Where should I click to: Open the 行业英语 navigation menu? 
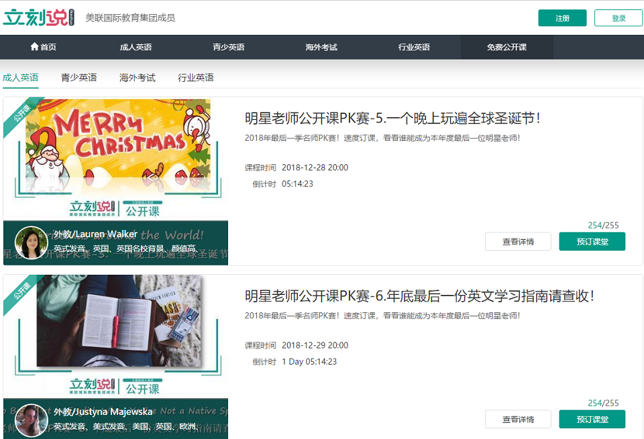(x=414, y=47)
